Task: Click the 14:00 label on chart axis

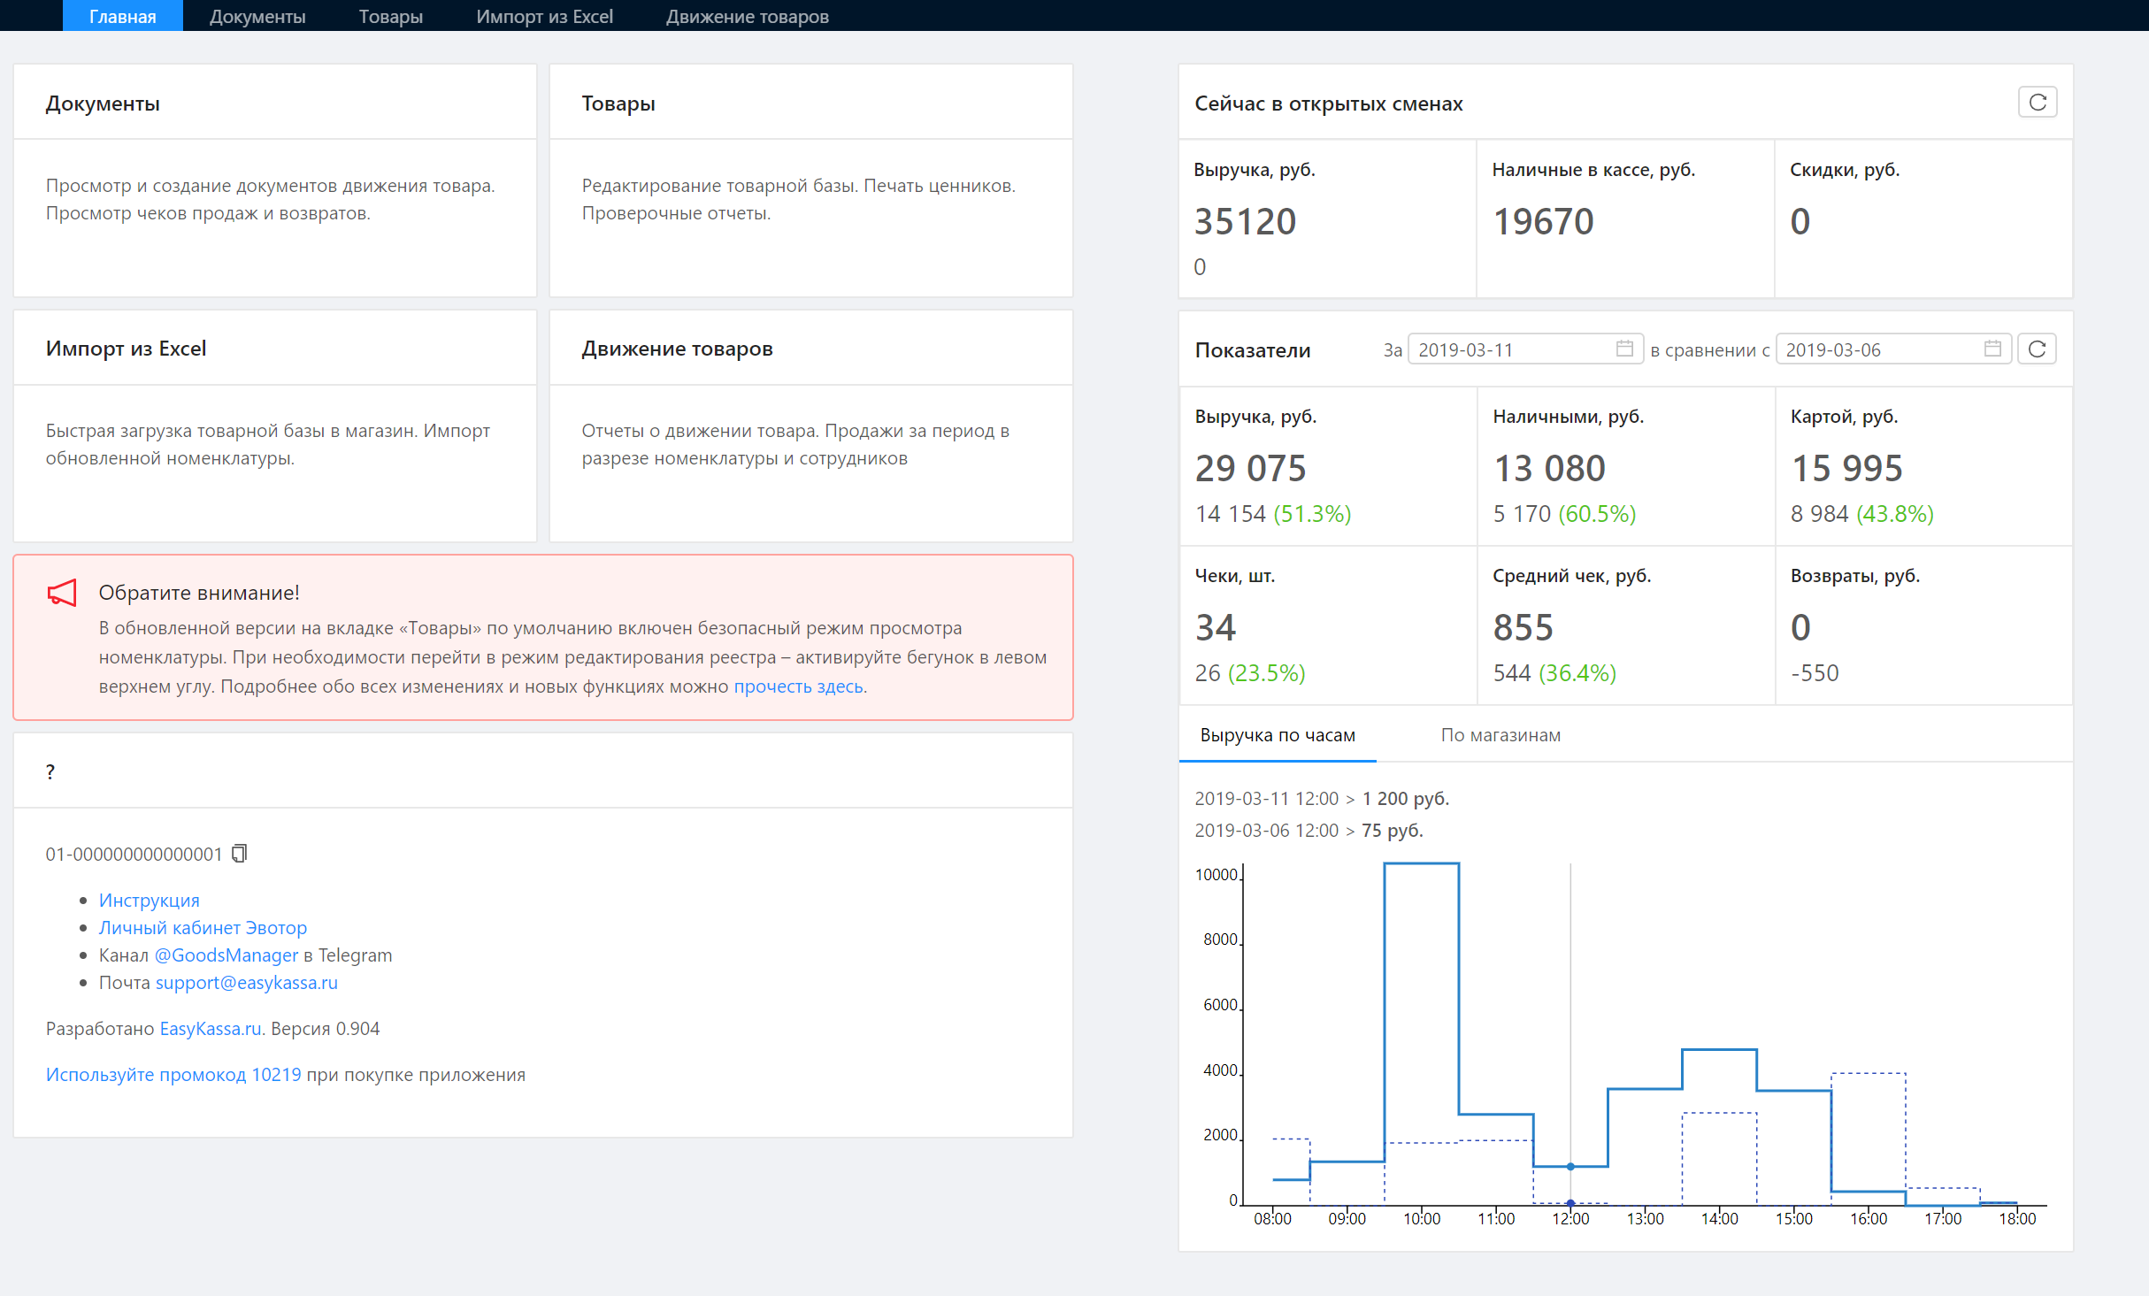Action: coord(1720,1219)
